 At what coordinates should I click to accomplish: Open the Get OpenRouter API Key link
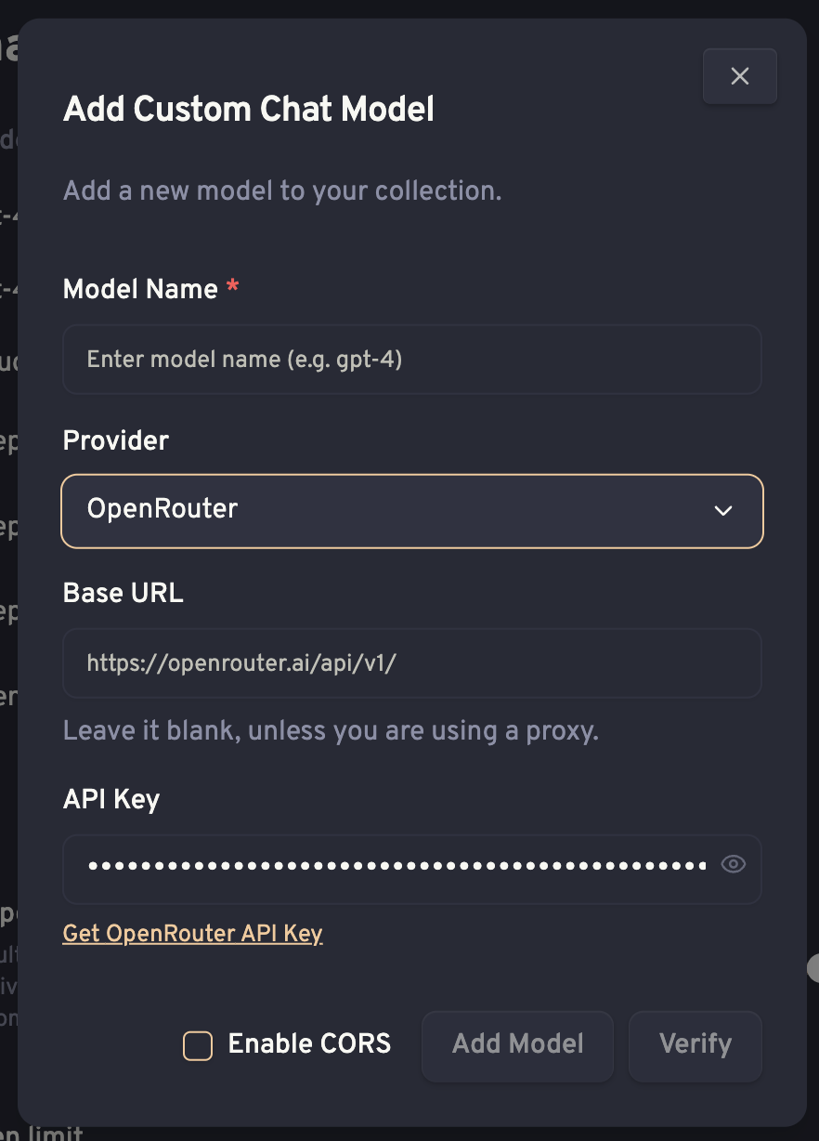(192, 933)
